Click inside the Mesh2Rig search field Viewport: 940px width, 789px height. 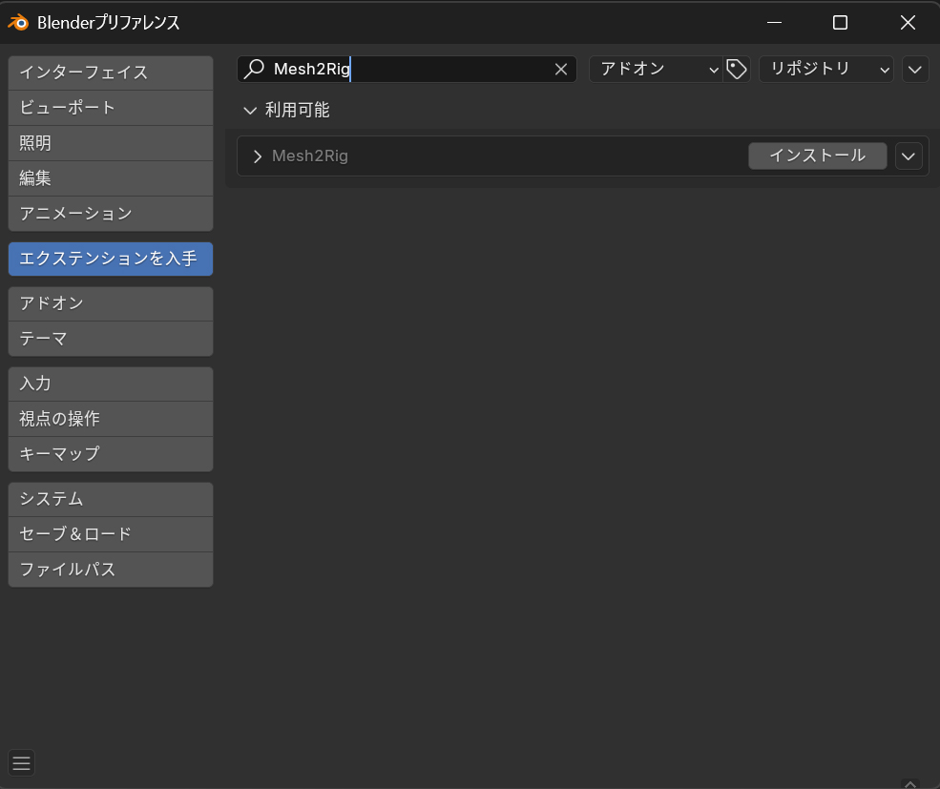407,69
